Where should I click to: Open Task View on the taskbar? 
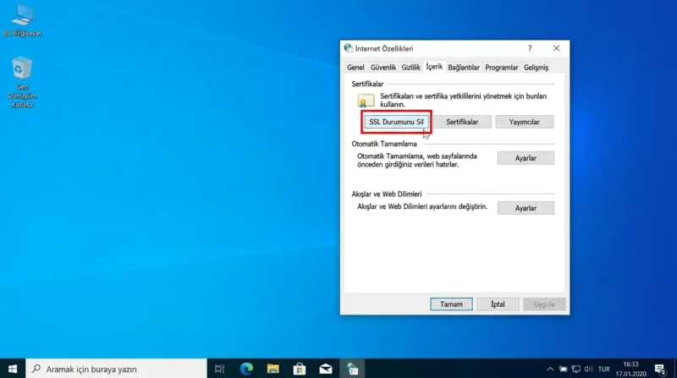(x=219, y=369)
